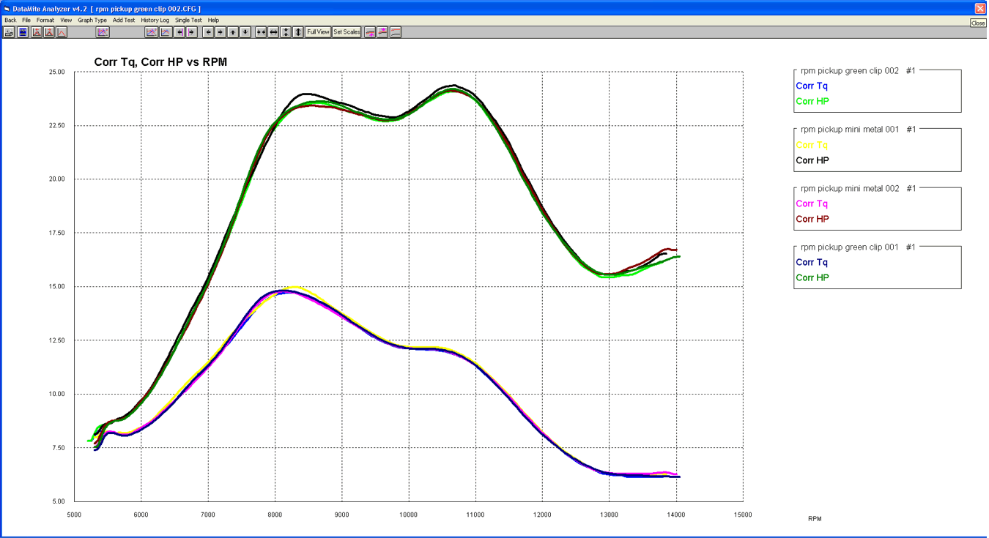
Task: Click the cursor-left icon with pink line
Action: coord(180,32)
